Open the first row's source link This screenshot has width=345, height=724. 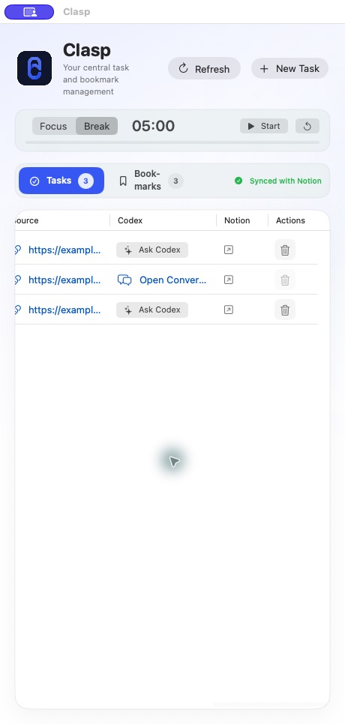pyautogui.click(x=64, y=250)
